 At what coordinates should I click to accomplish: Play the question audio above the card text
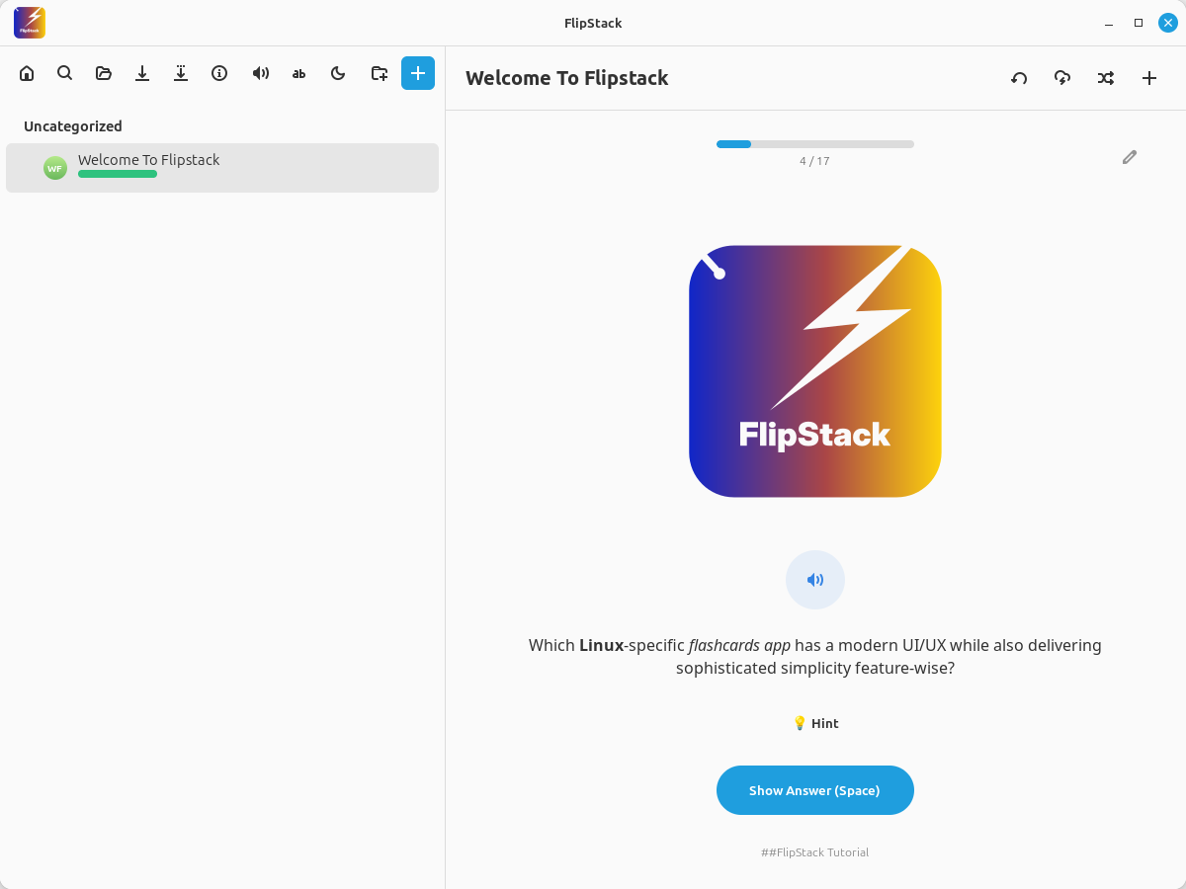[814, 580]
